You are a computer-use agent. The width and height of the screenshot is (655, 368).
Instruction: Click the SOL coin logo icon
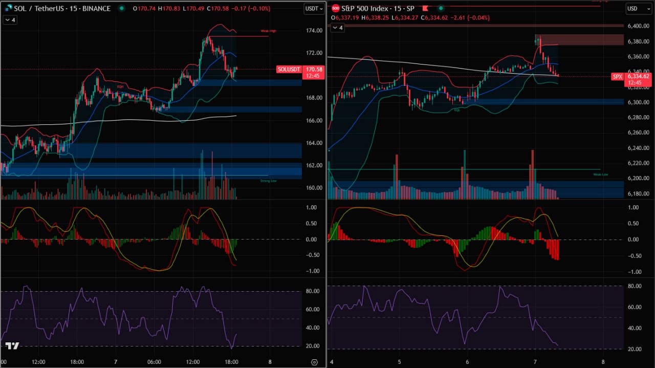click(9, 8)
